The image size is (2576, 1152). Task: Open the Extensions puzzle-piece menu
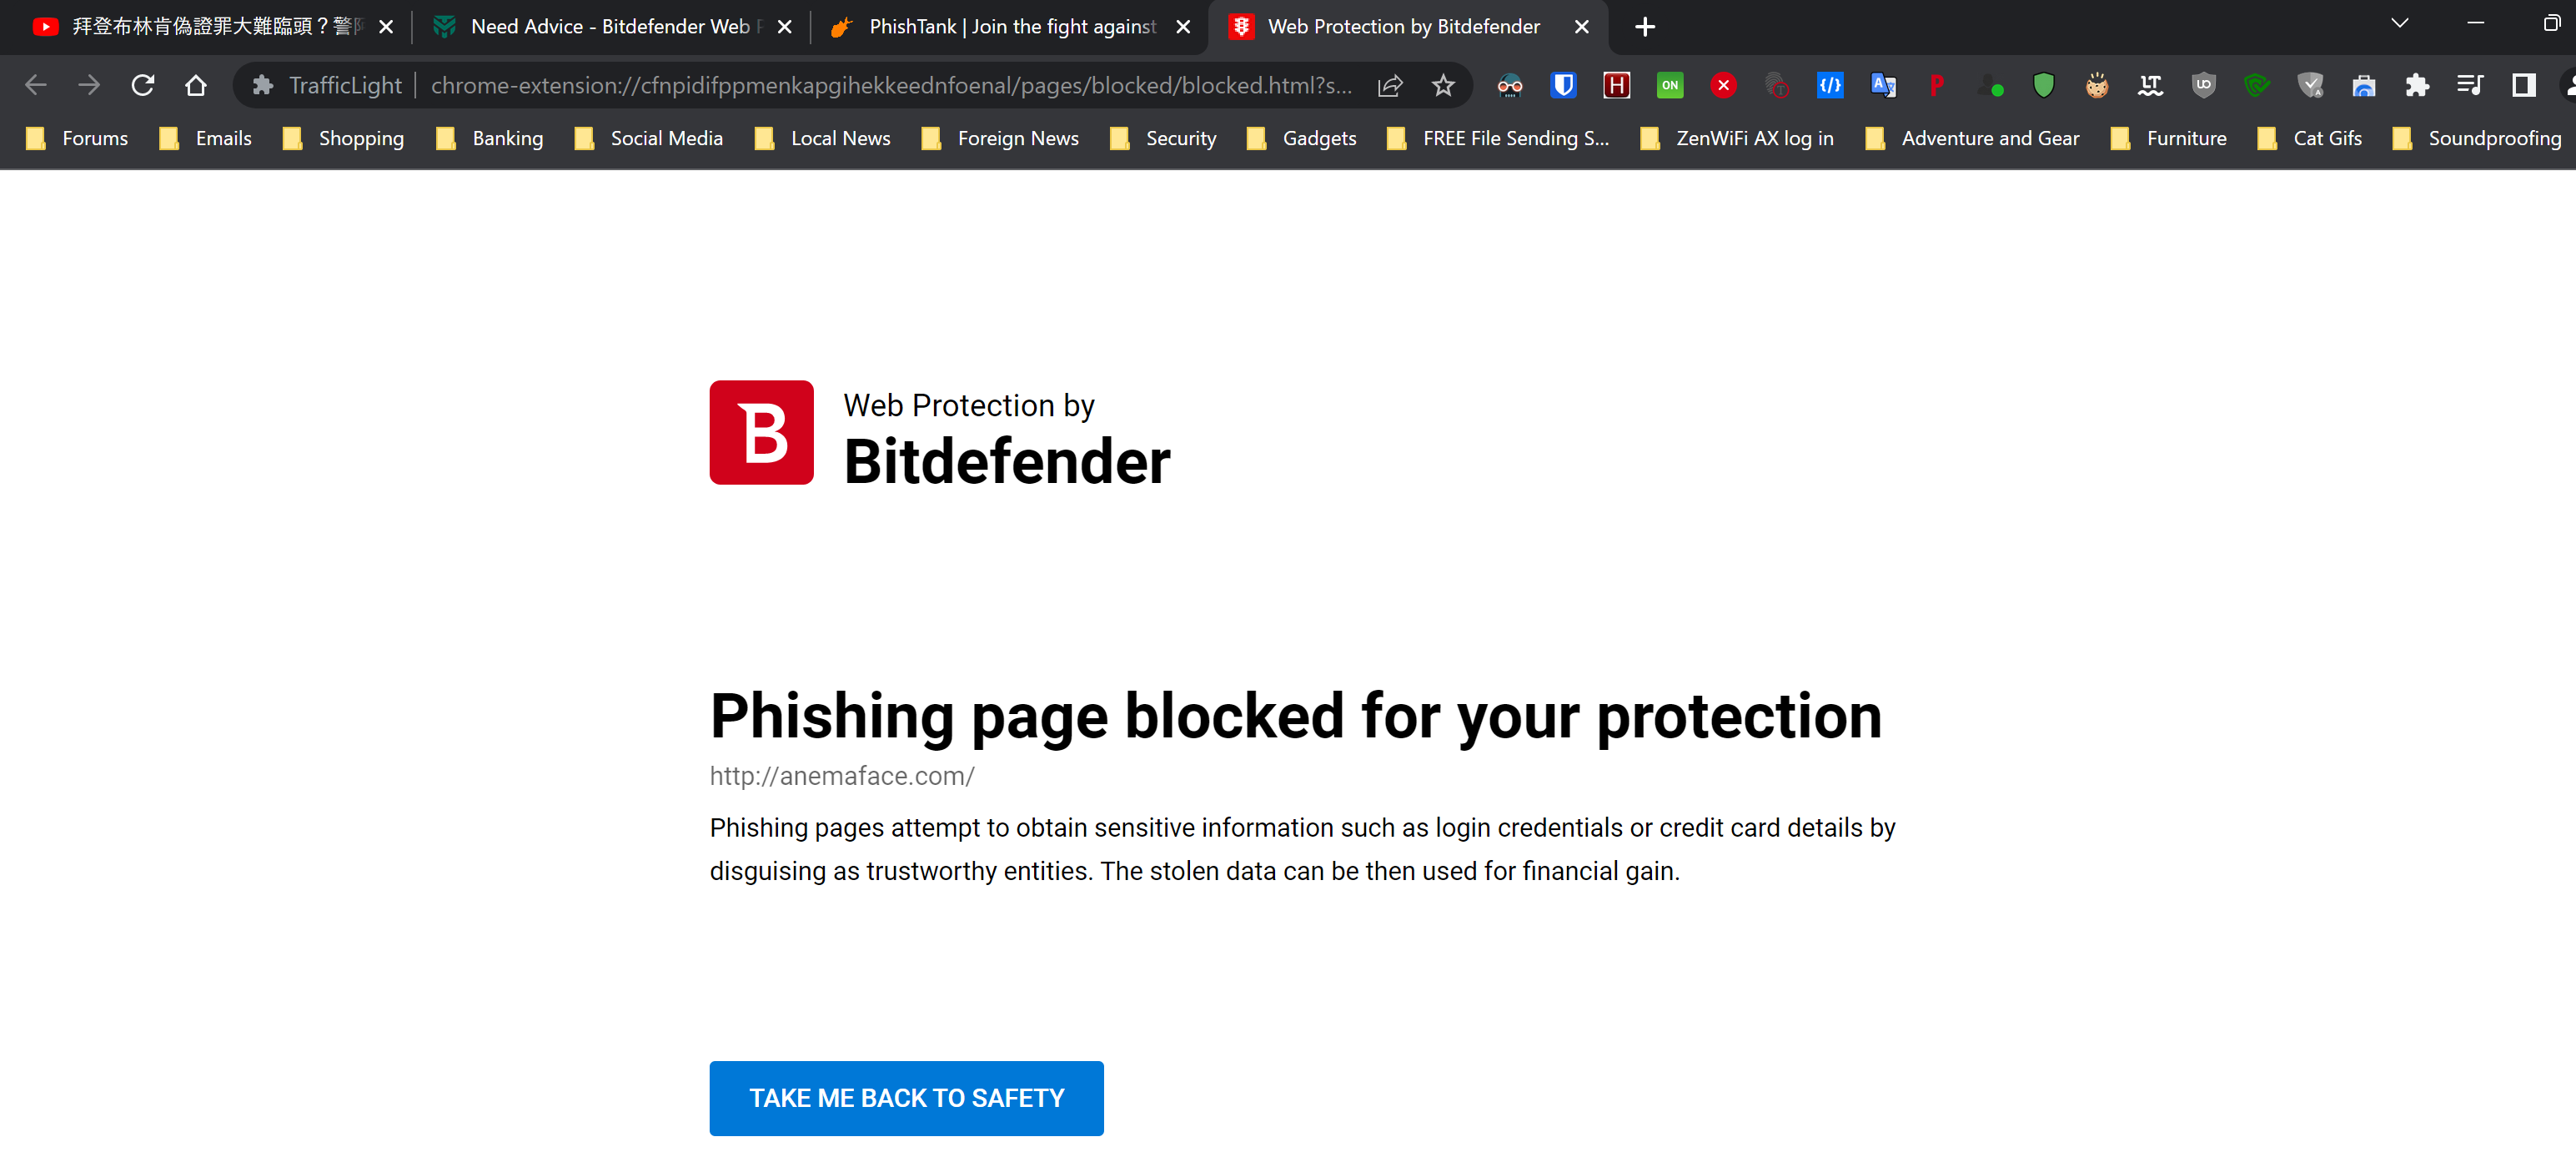[2417, 85]
